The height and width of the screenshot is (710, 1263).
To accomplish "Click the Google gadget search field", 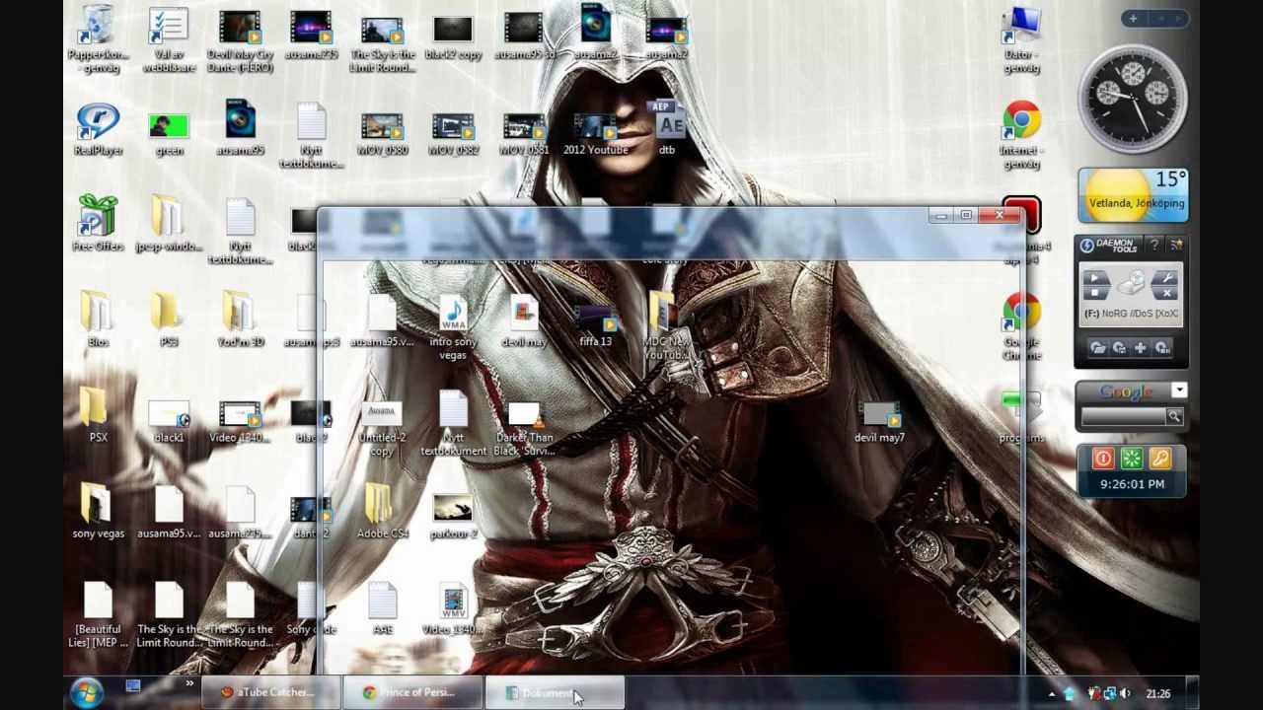I will coord(1124,417).
